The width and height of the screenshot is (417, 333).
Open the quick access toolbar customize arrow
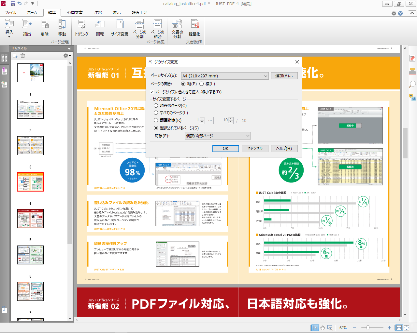tap(33, 4)
